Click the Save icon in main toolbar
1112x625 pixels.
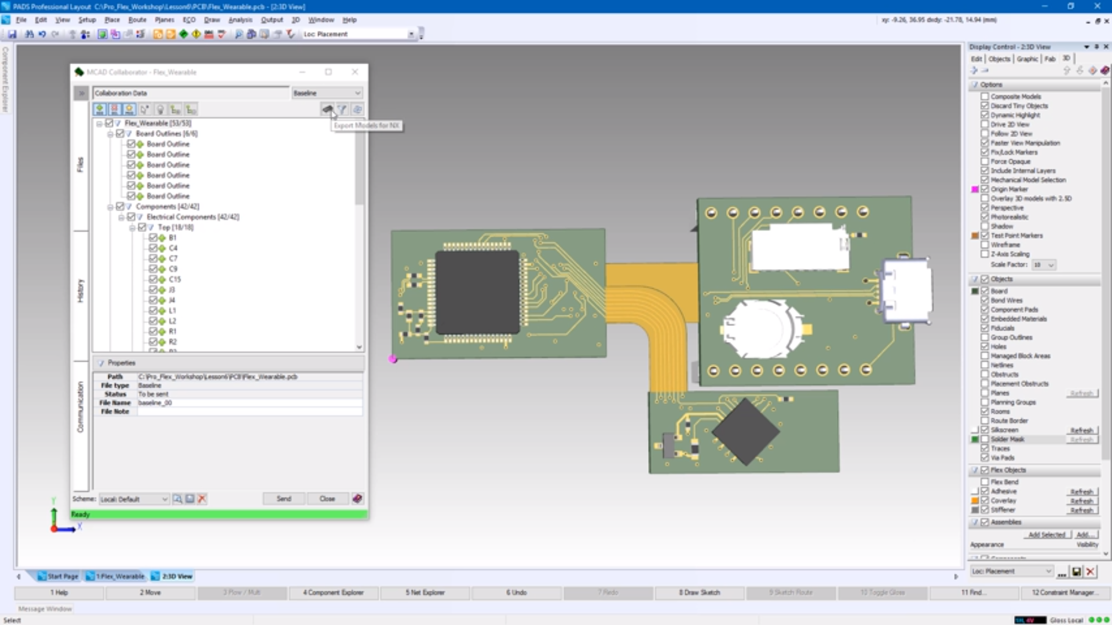click(x=12, y=34)
